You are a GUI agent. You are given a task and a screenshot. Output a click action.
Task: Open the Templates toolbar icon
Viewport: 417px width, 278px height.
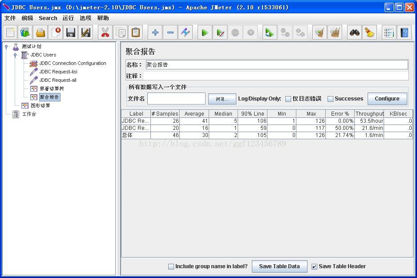pyautogui.click(x=25, y=32)
